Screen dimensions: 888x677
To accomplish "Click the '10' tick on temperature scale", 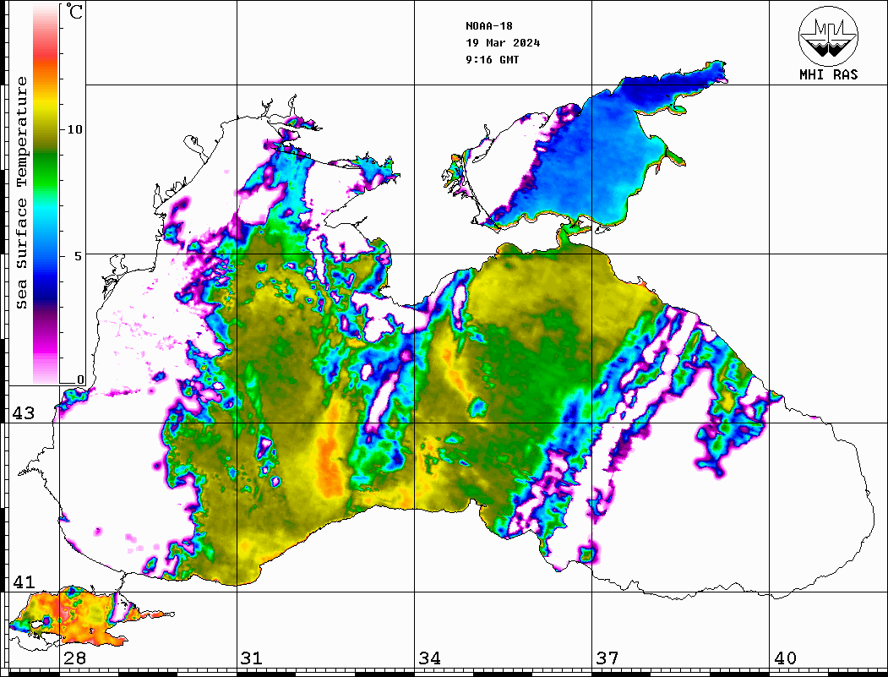I will (x=74, y=129).
